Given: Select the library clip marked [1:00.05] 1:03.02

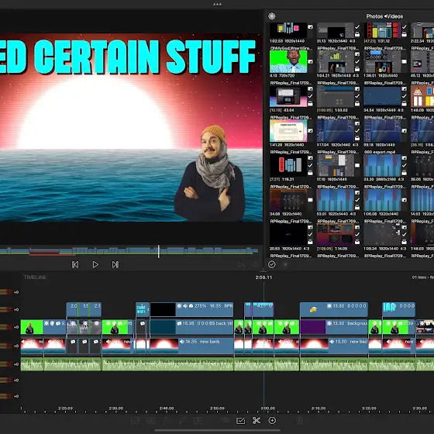Looking at the screenshot, I should (335, 96).
